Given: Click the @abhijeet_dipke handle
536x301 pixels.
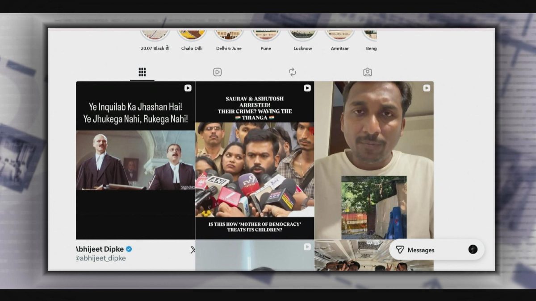Looking at the screenshot, I should pos(100,258).
